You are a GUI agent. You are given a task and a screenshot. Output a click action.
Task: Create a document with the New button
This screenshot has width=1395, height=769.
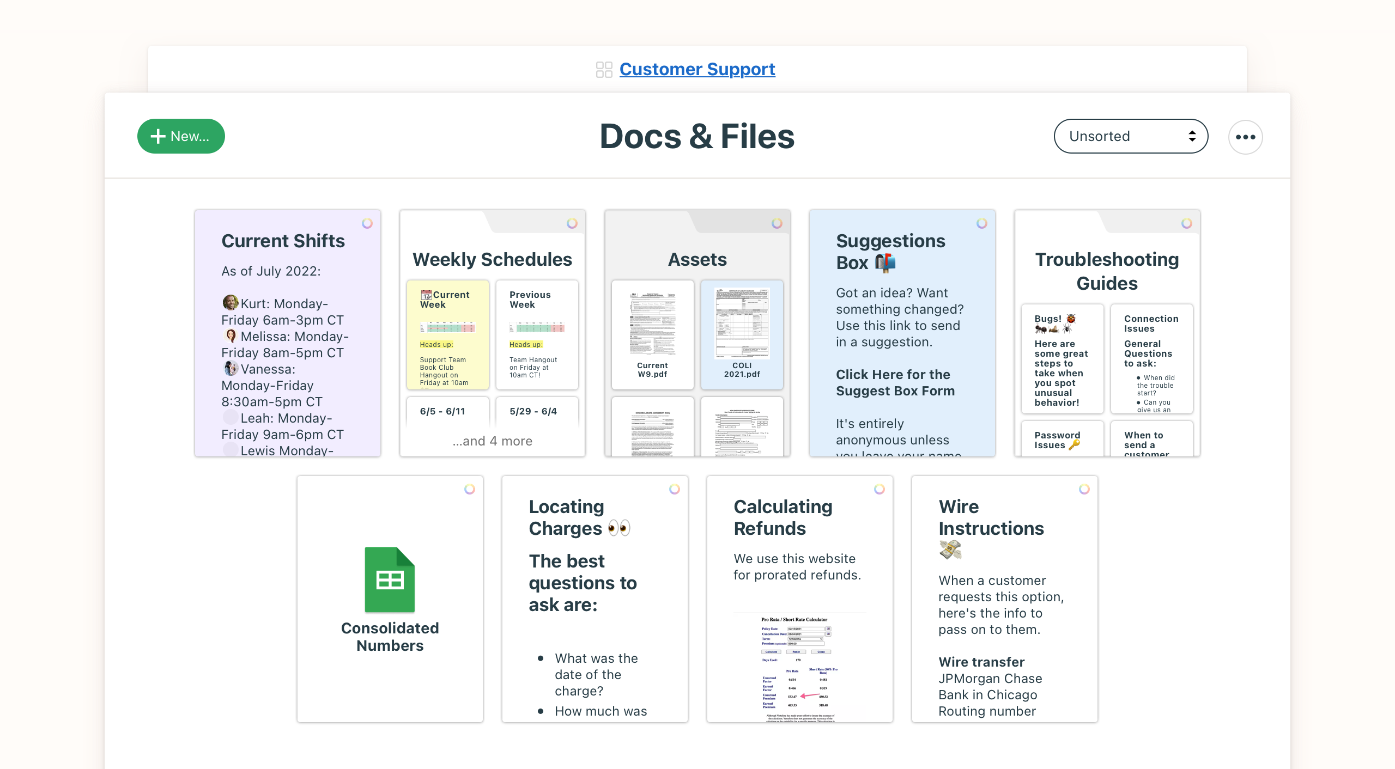click(180, 136)
